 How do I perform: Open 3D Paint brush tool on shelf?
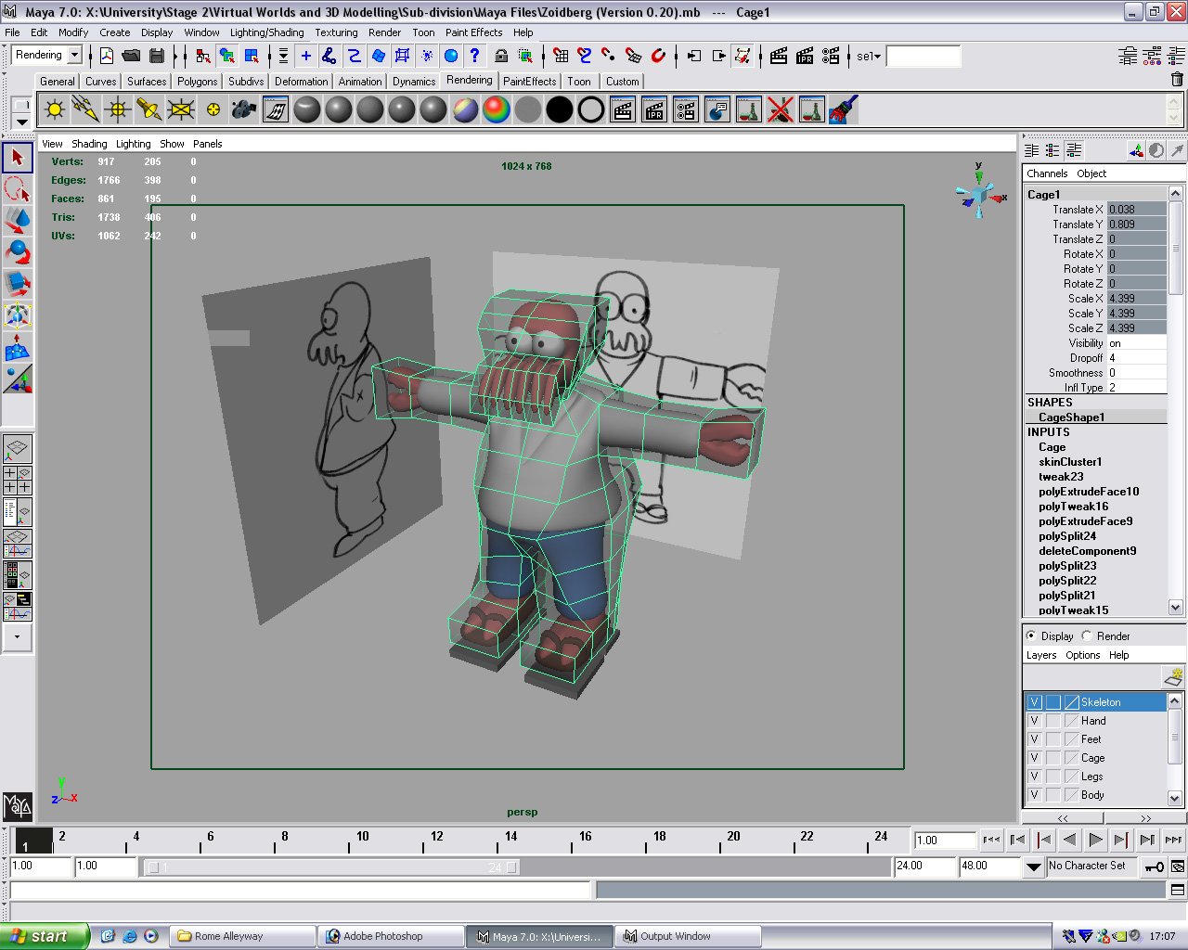[844, 110]
